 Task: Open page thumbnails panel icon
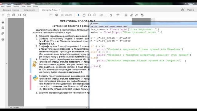[x=3, y=28]
